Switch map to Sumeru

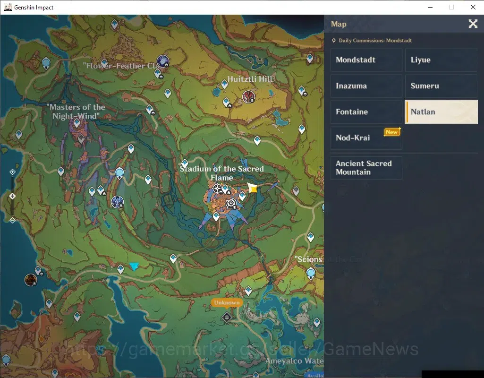click(441, 86)
